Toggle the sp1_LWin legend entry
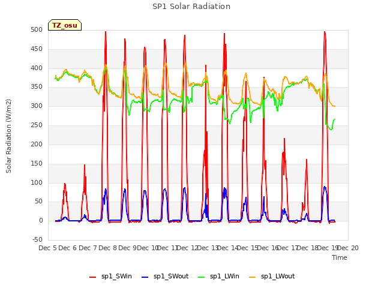The image size is (384, 288). tap(218, 277)
